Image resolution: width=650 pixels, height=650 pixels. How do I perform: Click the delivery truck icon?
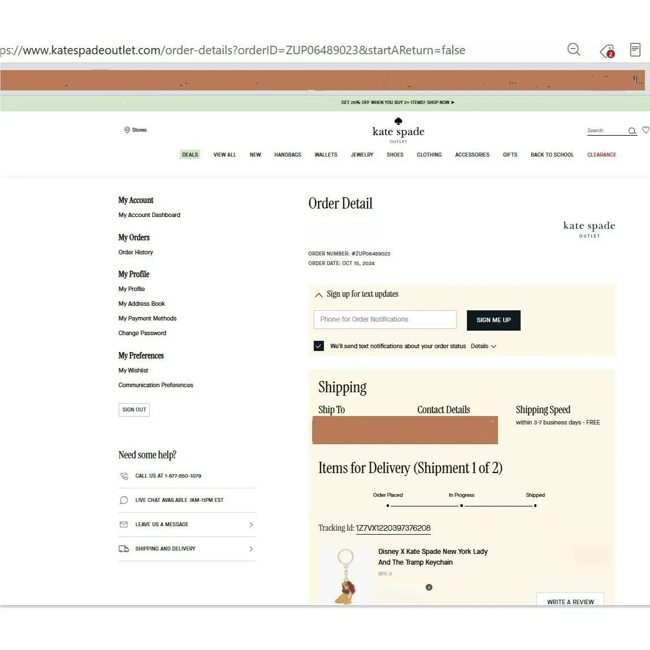pos(124,549)
